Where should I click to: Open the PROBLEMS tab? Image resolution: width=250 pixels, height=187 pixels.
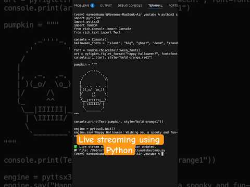(x=81, y=6)
